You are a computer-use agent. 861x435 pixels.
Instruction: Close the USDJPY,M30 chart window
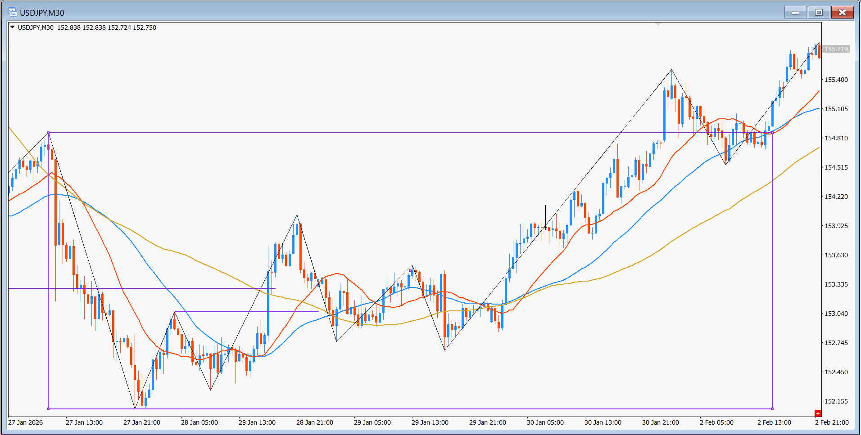point(842,13)
